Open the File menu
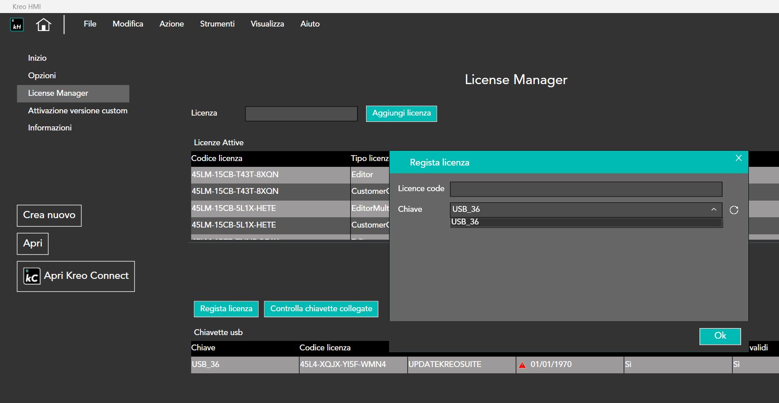 [x=90, y=24]
